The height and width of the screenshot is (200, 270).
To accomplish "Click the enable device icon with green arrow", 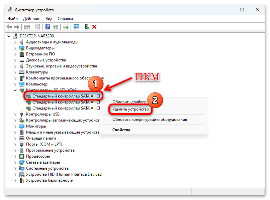I will [87, 27].
